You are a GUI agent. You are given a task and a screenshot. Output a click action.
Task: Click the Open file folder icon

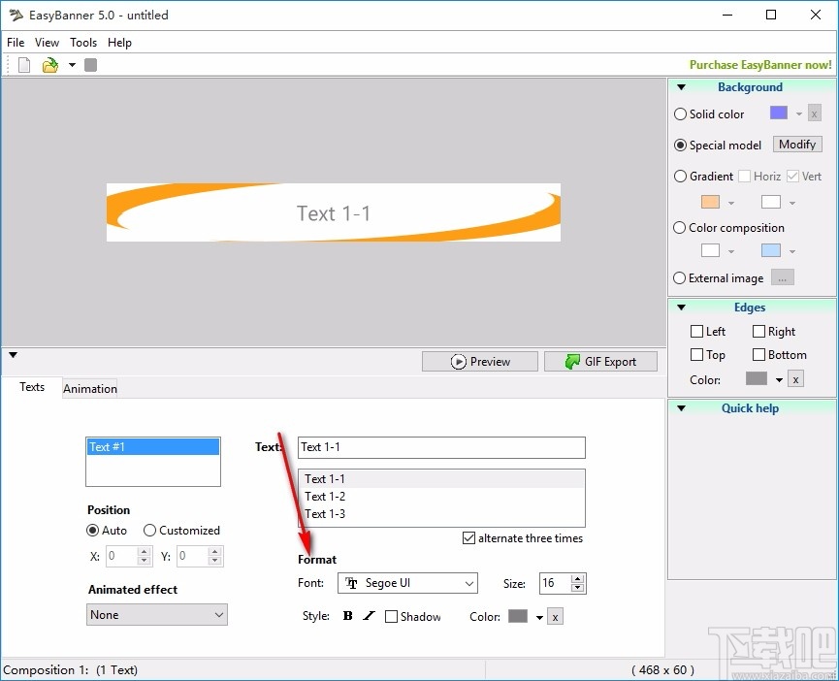tap(50, 65)
